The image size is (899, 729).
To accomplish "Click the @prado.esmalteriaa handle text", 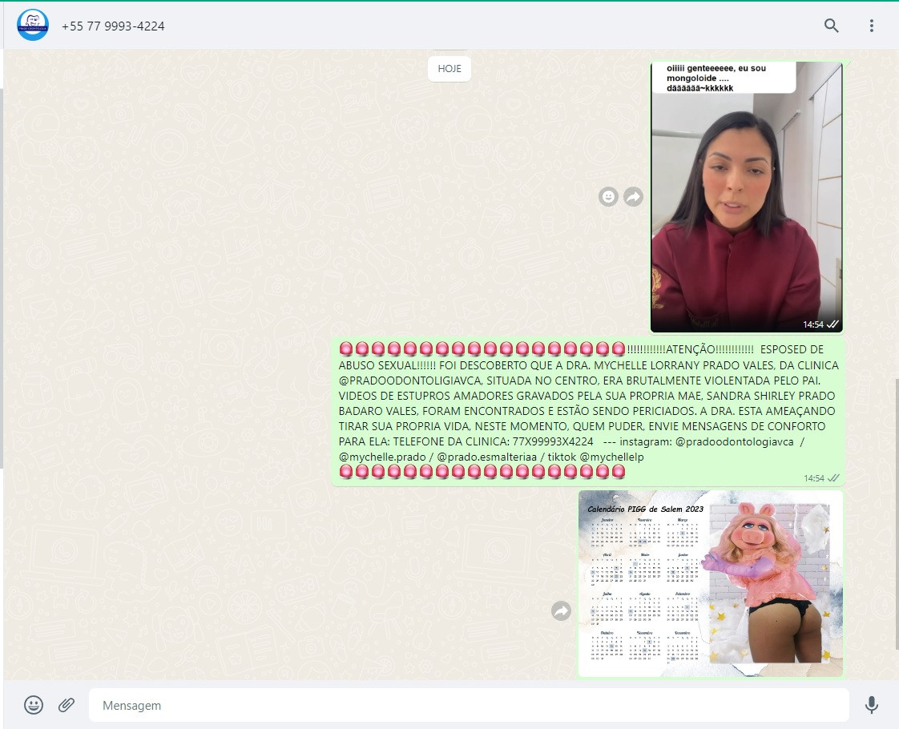I will click(x=487, y=457).
